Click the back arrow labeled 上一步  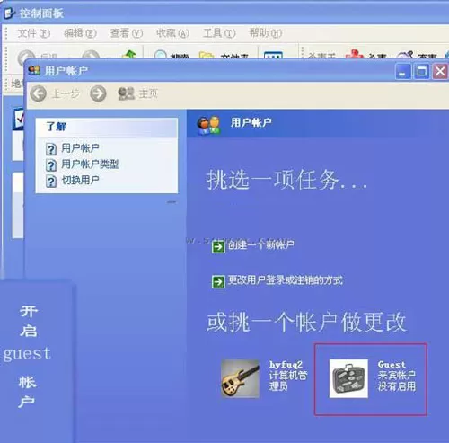[x=39, y=93]
